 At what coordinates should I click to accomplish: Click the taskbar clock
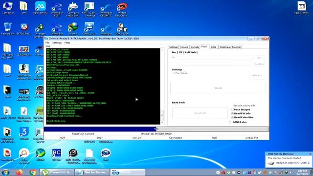302,173
